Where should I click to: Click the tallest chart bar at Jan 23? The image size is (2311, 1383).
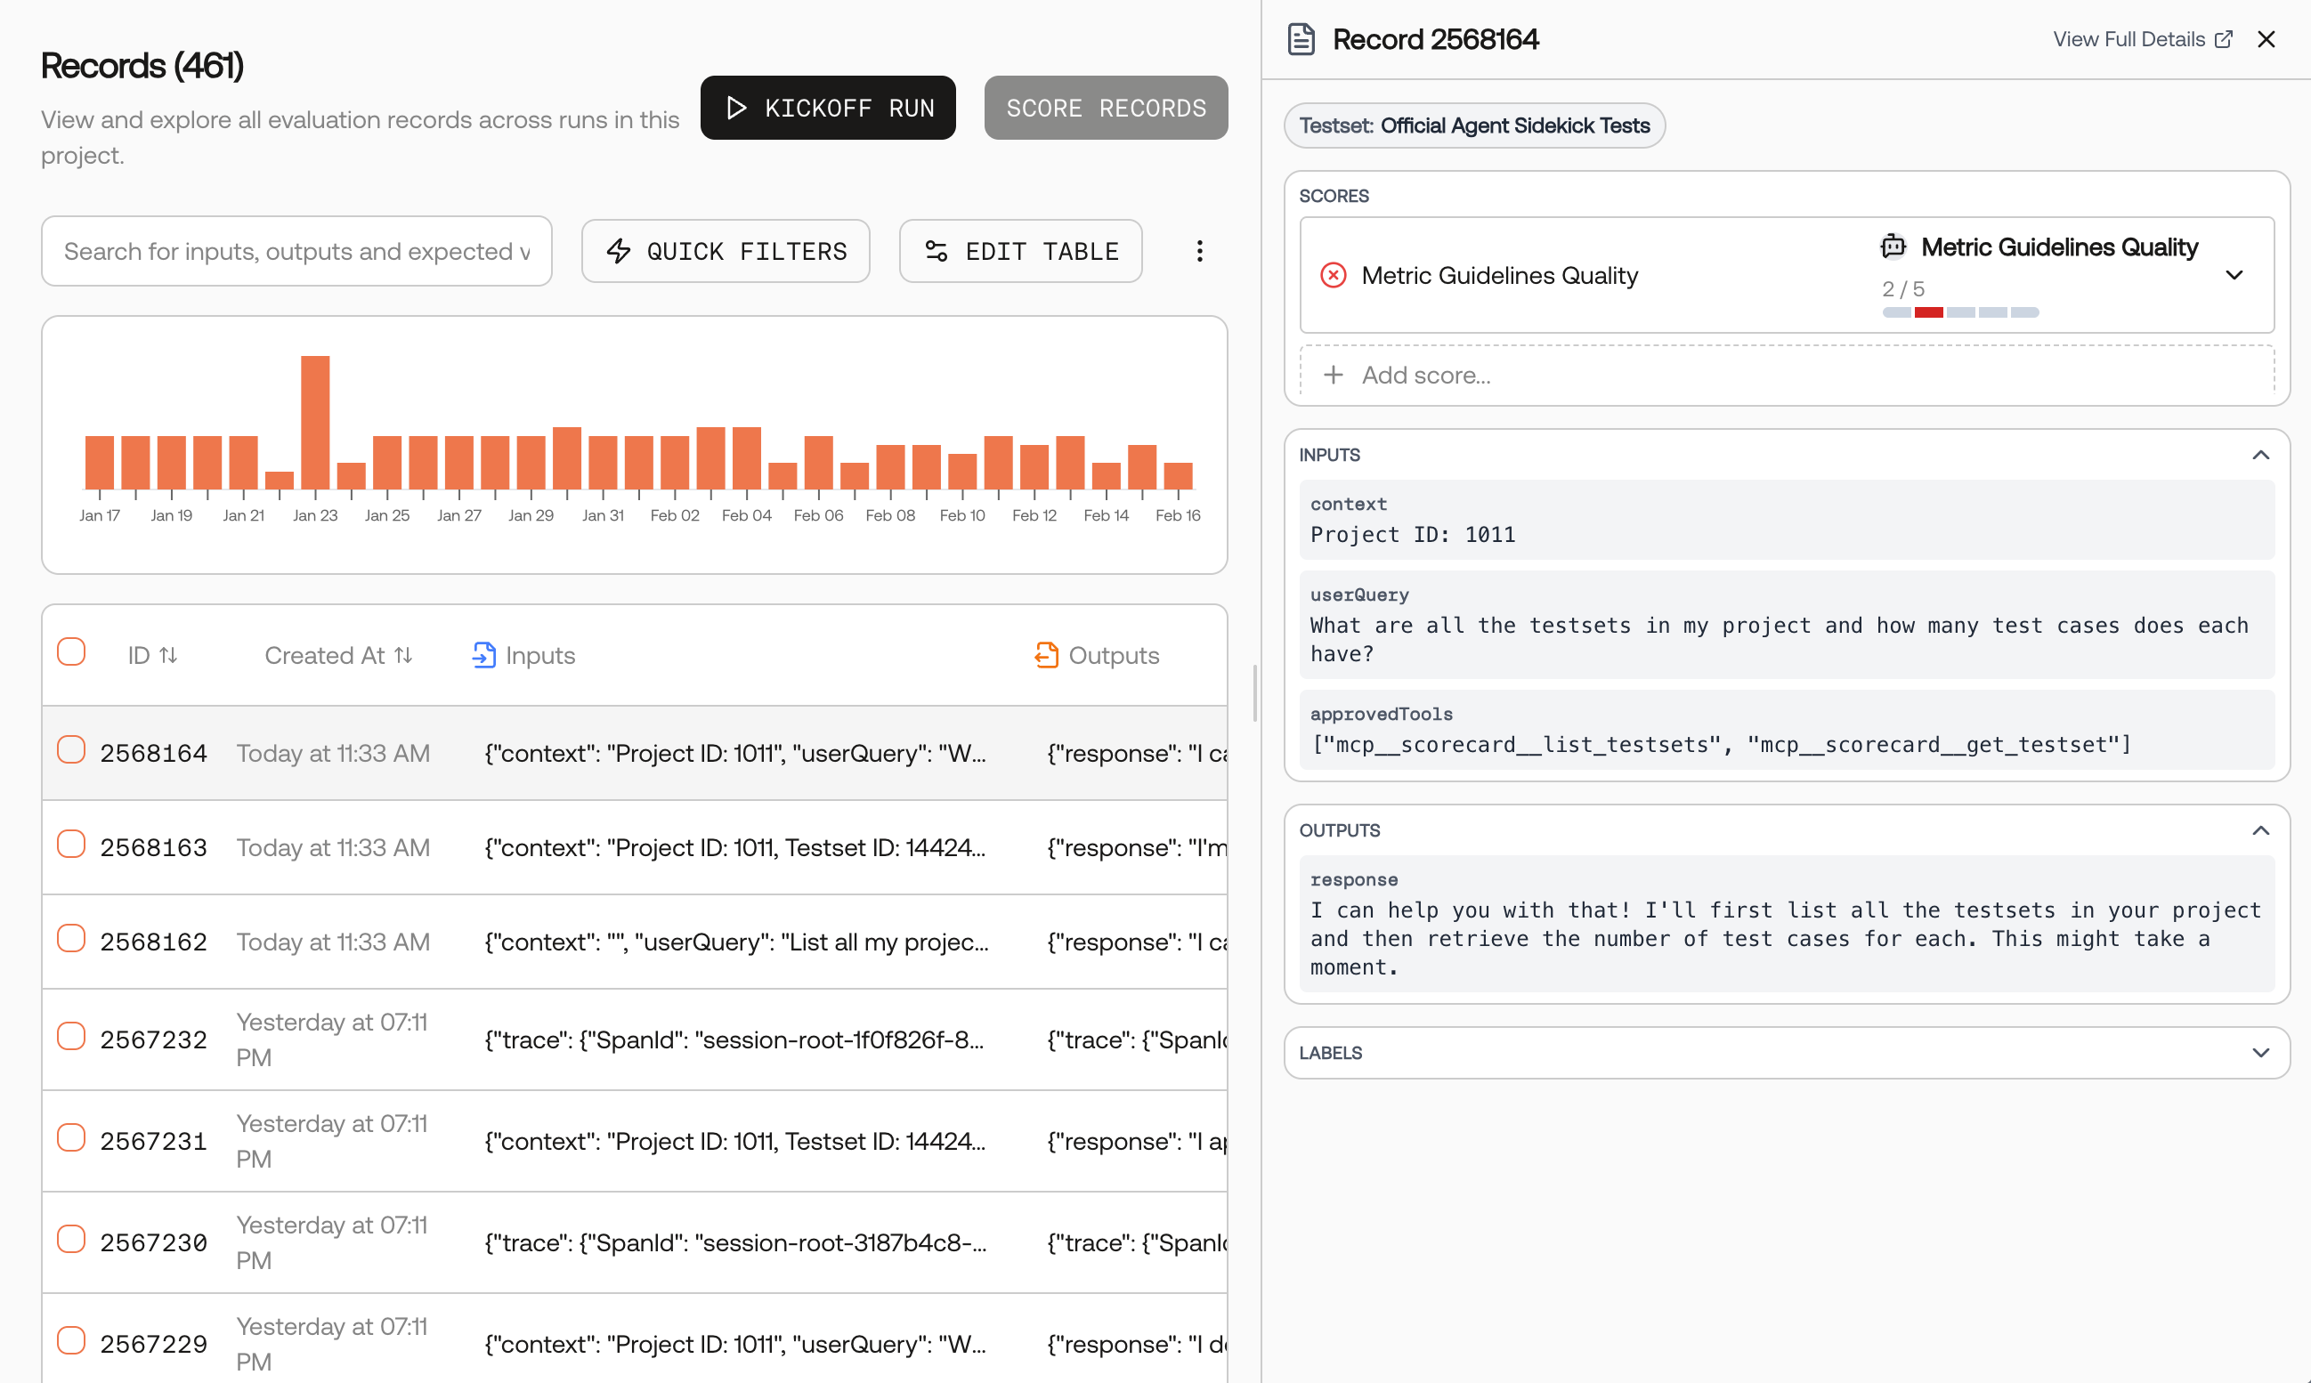315,422
